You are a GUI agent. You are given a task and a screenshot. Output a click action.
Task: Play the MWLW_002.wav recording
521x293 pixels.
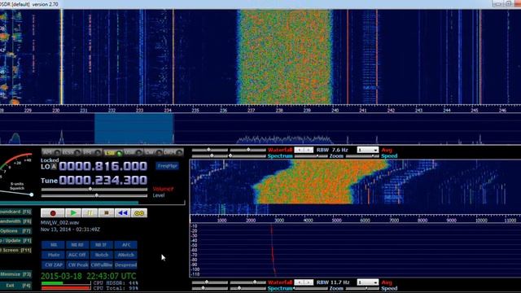73,213
